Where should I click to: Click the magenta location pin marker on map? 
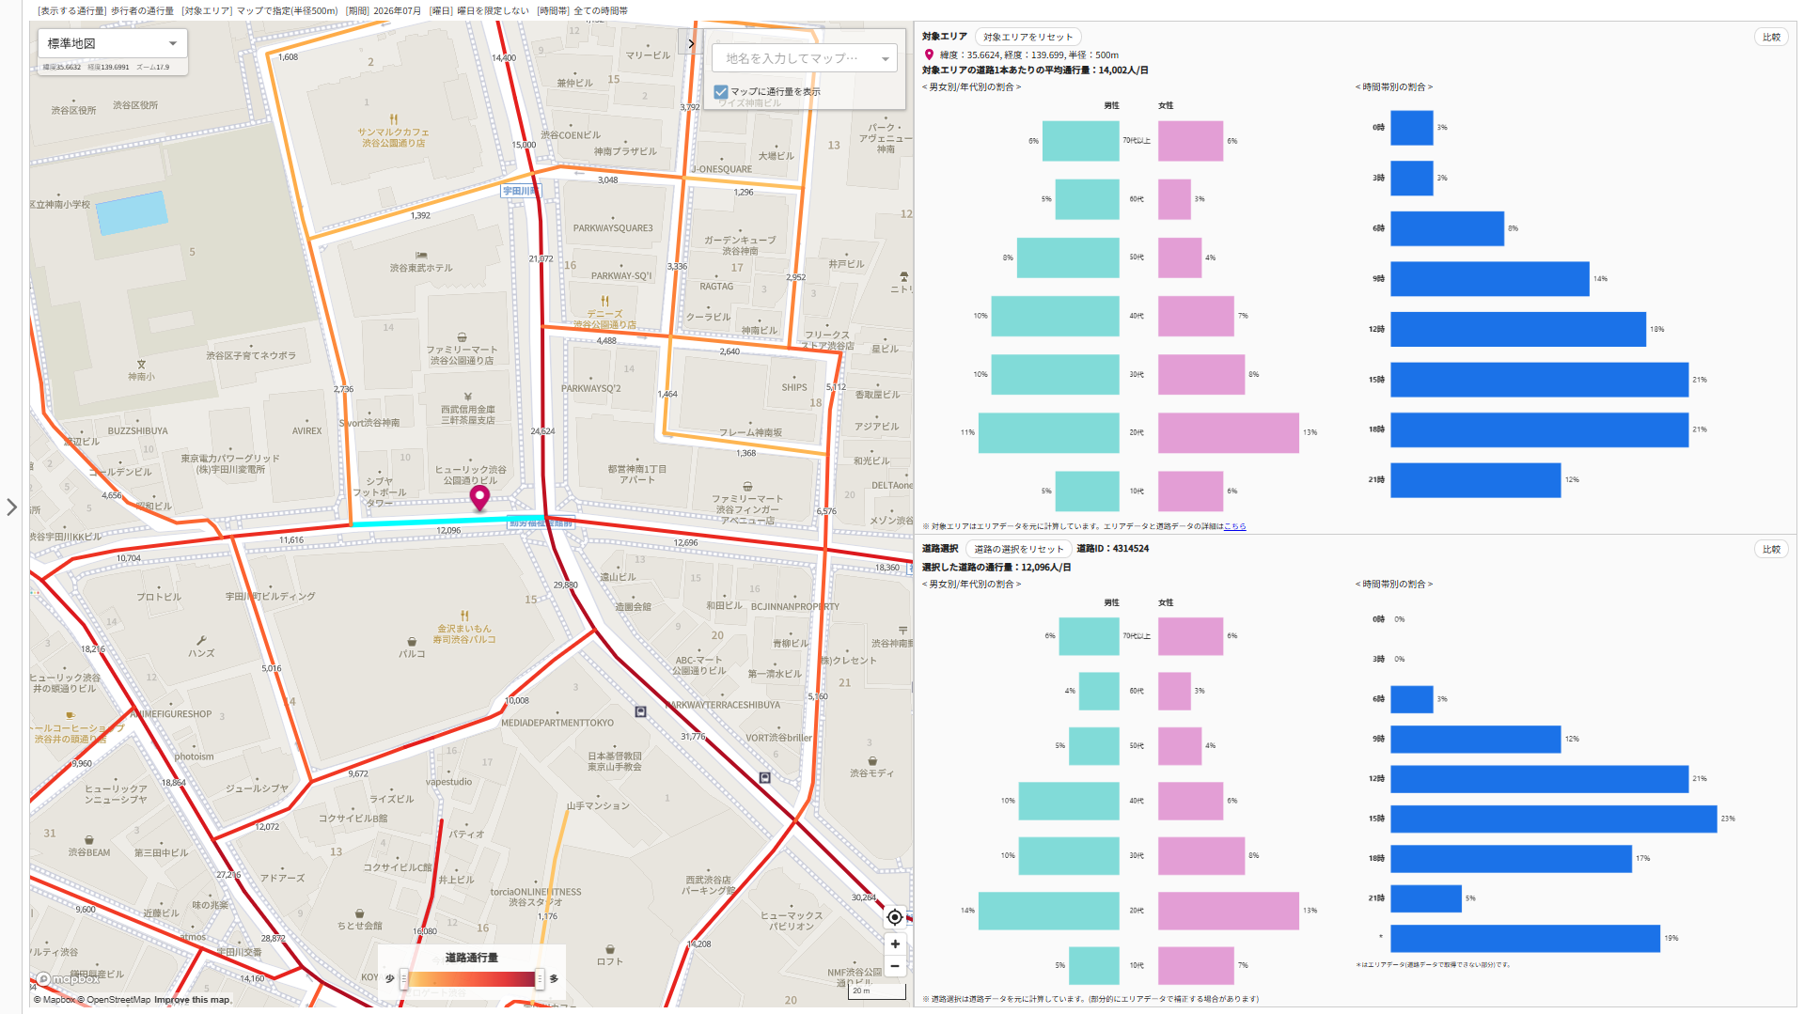tap(479, 498)
